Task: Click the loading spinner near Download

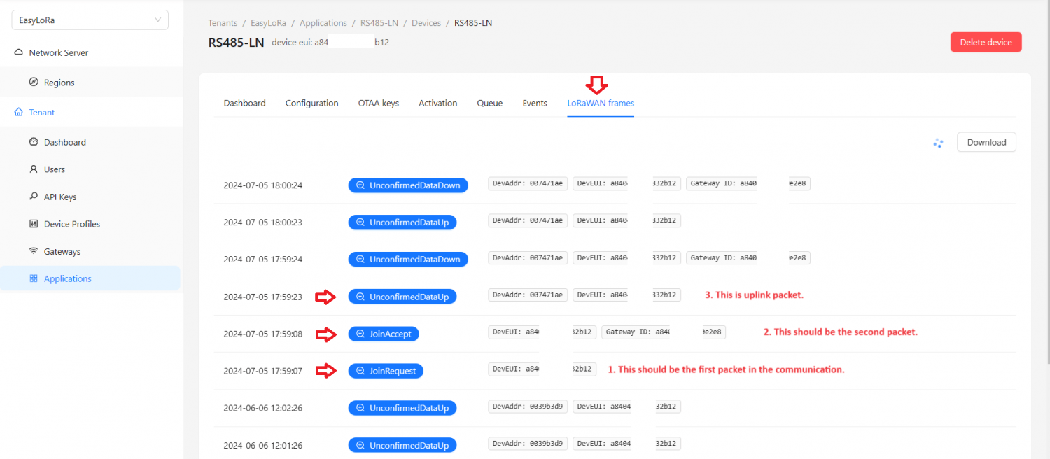Action: [x=938, y=142]
